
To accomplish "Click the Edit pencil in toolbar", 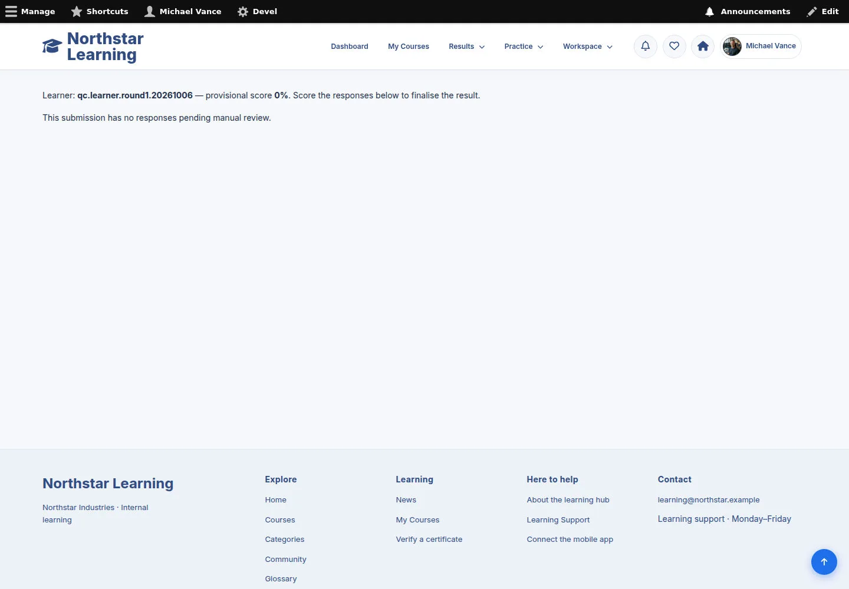I will tap(823, 11).
